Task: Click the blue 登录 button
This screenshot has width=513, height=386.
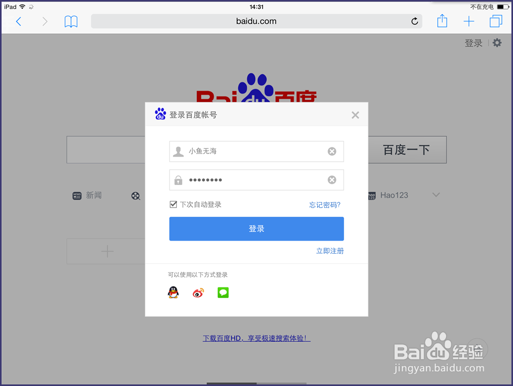Action: tap(257, 229)
